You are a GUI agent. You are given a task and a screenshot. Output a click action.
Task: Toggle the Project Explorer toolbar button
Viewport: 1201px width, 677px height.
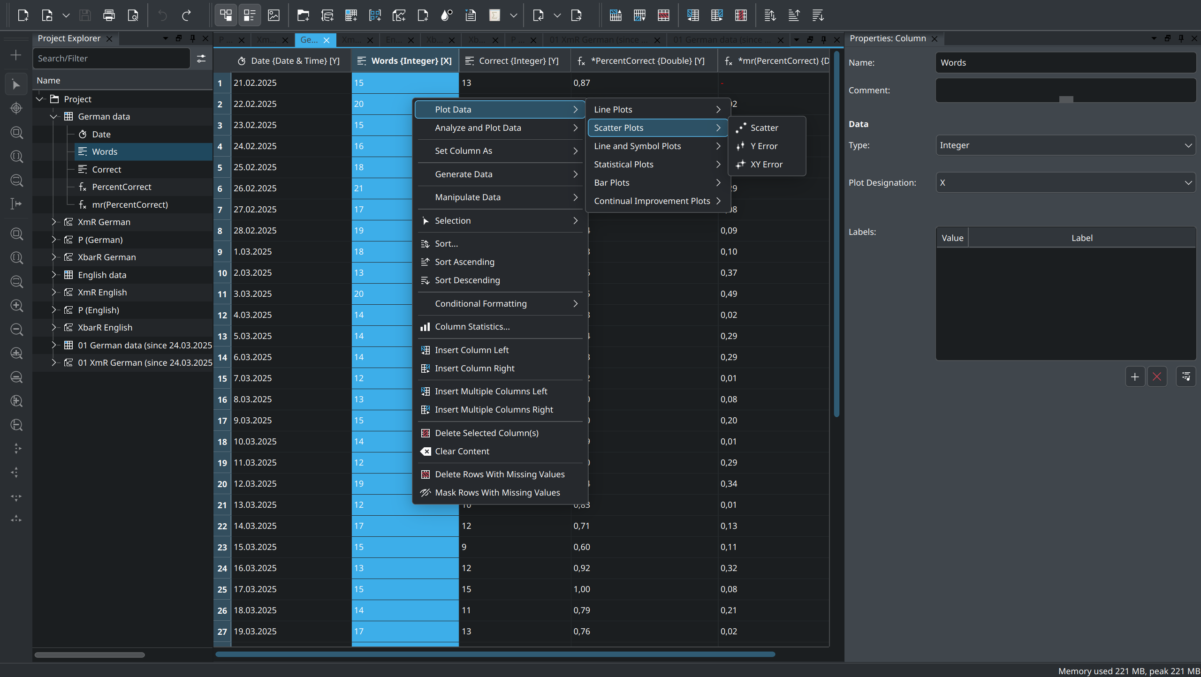pyautogui.click(x=226, y=15)
